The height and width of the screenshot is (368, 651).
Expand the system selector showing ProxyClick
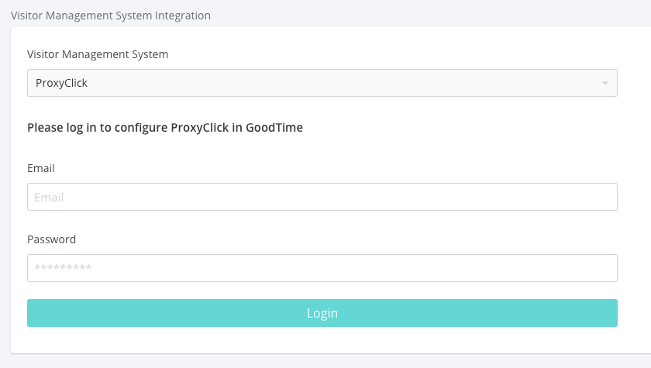tap(322, 83)
